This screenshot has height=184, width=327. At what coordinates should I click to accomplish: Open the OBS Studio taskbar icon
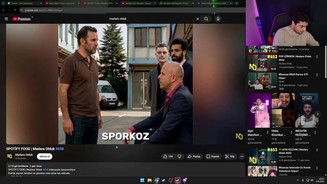(171, 180)
